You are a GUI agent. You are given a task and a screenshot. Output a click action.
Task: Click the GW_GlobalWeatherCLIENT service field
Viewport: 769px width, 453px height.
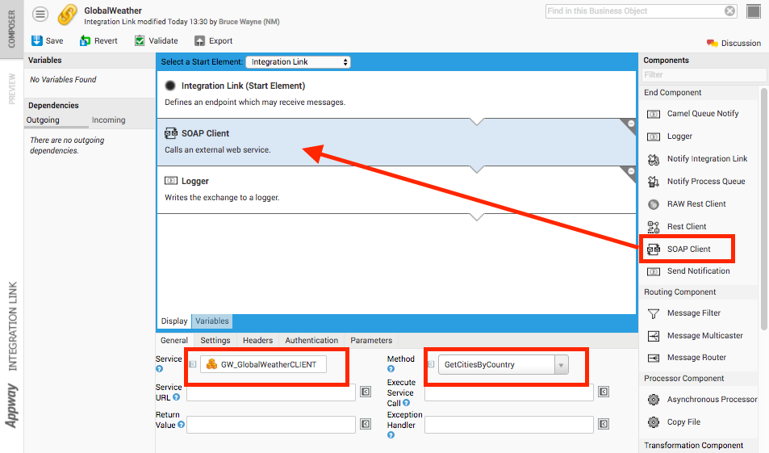click(x=263, y=364)
